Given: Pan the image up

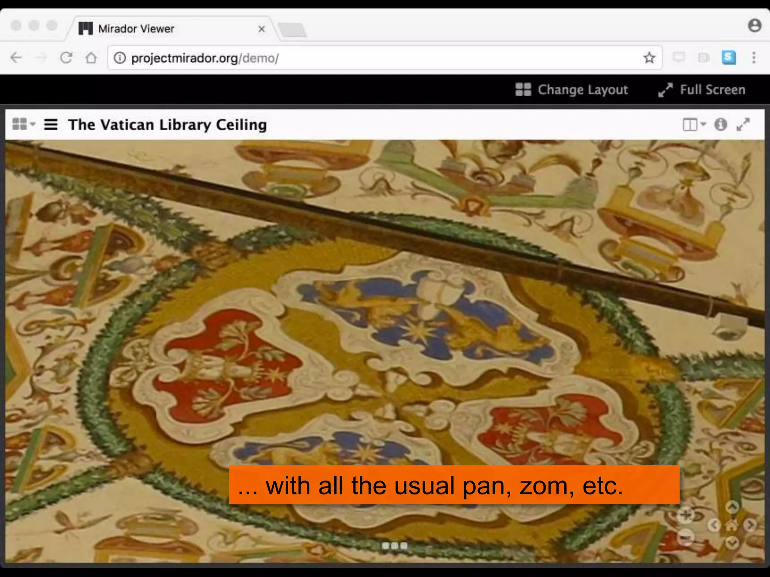Looking at the screenshot, I should (x=732, y=507).
